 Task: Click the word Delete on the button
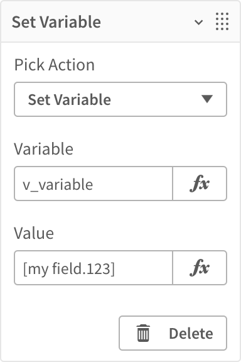[191, 334]
